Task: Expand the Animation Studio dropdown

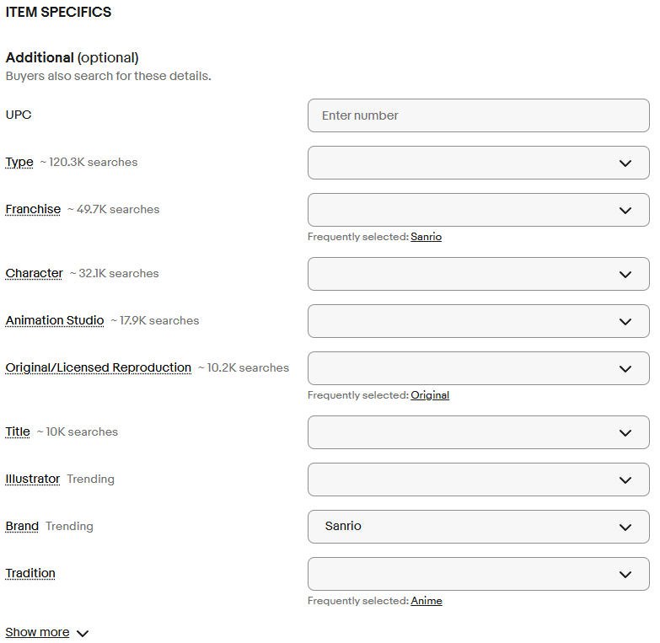Action: 478,321
